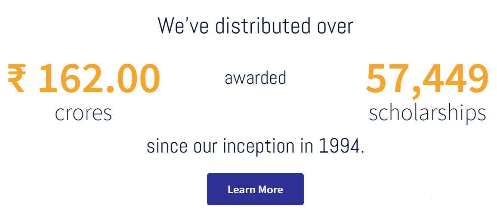
Task: Click the word "in" before 1994
Action: pyautogui.click(x=306, y=147)
